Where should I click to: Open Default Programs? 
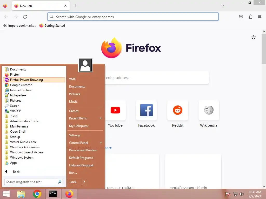click(85, 158)
